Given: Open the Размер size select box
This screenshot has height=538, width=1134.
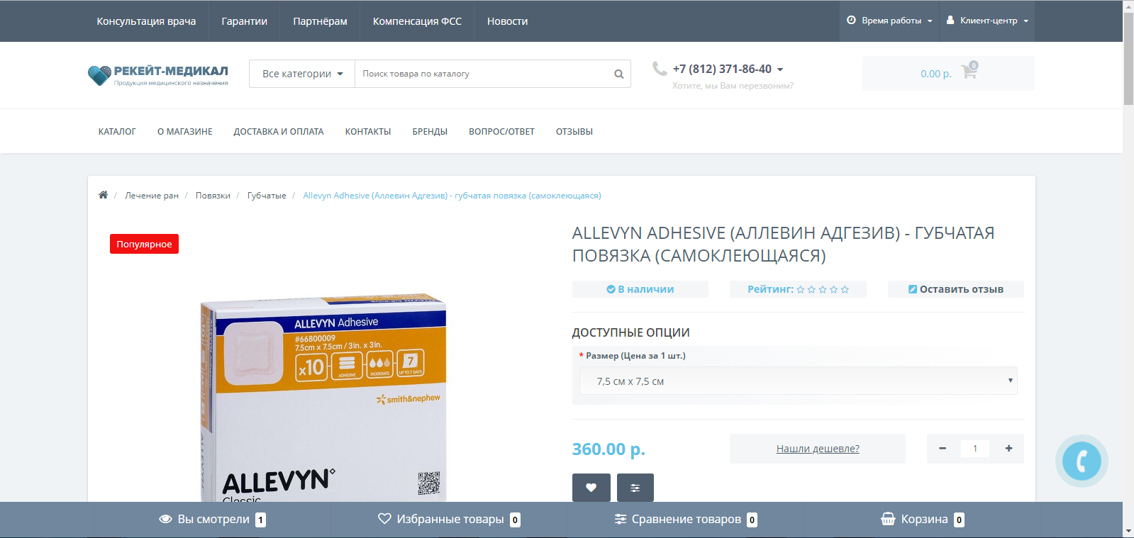Looking at the screenshot, I should tap(799, 381).
